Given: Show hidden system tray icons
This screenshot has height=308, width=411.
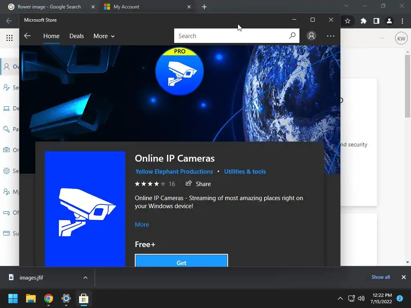Looking at the screenshot, I should [x=340, y=298].
